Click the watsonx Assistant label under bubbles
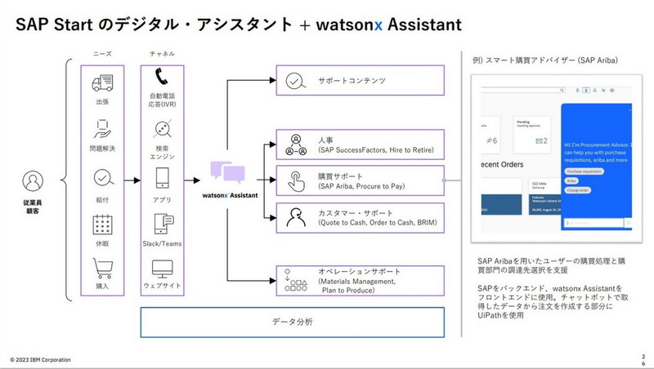The width and height of the screenshot is (654, 369). click(x=230, y=195)
